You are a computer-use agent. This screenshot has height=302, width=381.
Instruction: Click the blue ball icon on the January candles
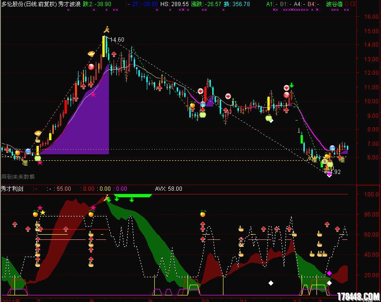pos(332,148)
